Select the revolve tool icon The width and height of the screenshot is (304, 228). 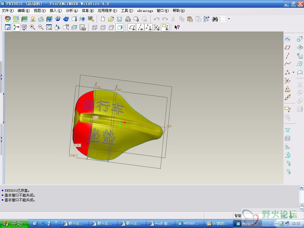300,47
